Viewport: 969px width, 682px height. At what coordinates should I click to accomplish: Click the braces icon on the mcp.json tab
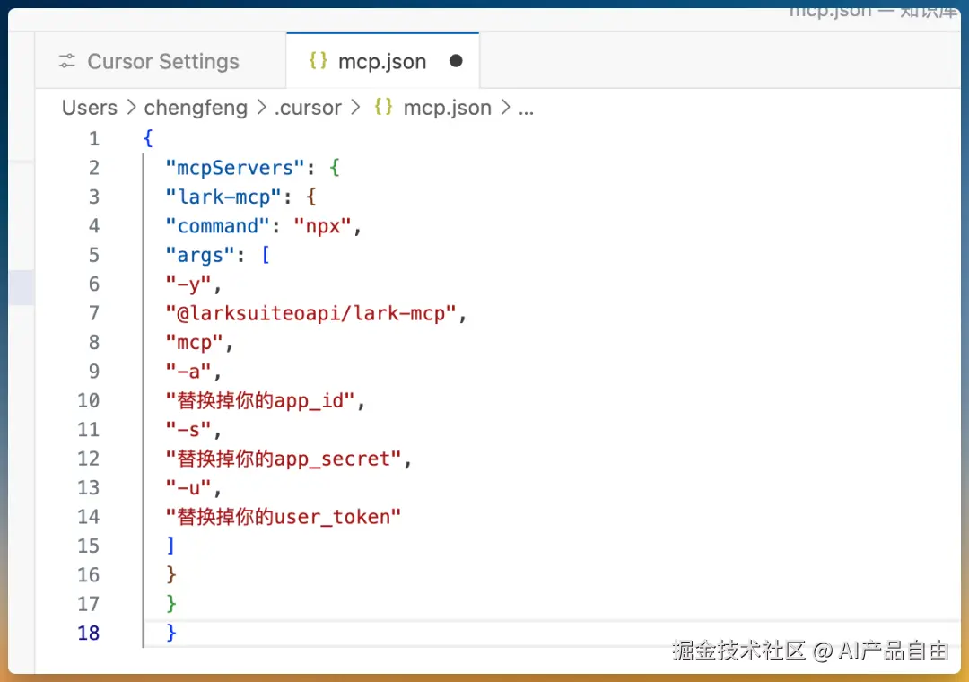[319, 61]
